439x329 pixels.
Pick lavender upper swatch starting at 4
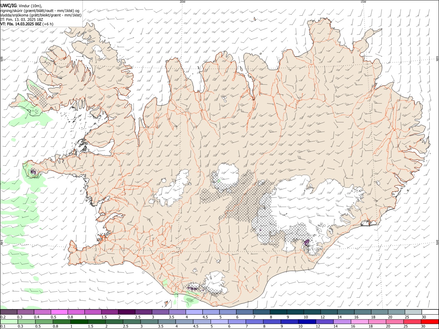pos(194,312)
